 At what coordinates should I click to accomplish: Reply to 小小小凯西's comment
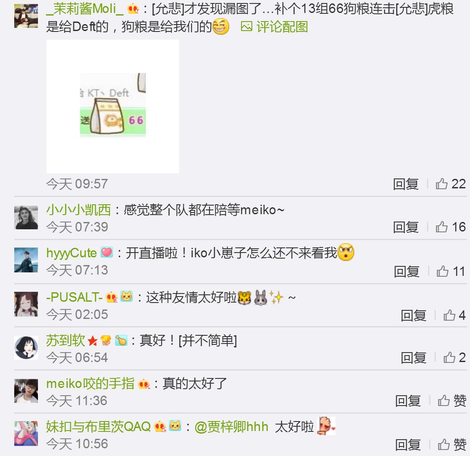click(x=406, y=227)
